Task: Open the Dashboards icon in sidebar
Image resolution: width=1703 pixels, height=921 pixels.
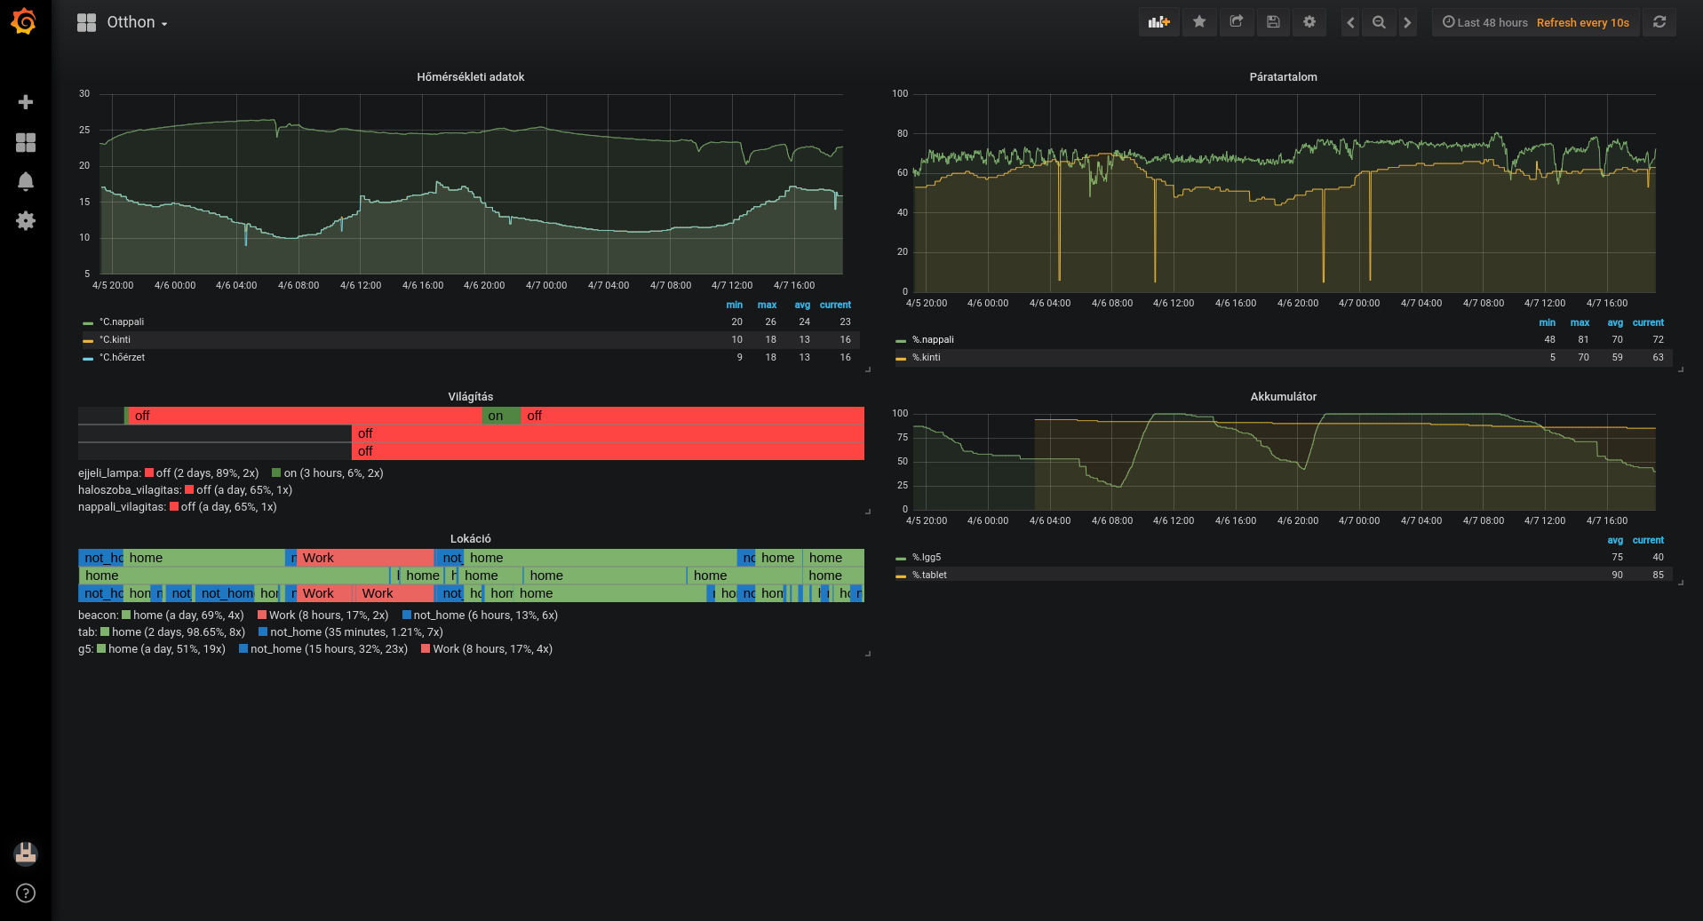Action: (26, 142)
